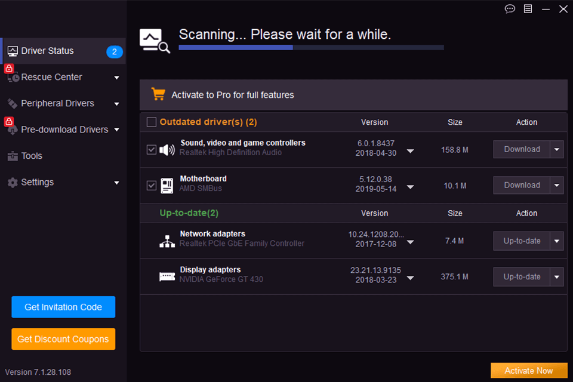Select Driver Status in the sidebar

[x=48, y=51]
